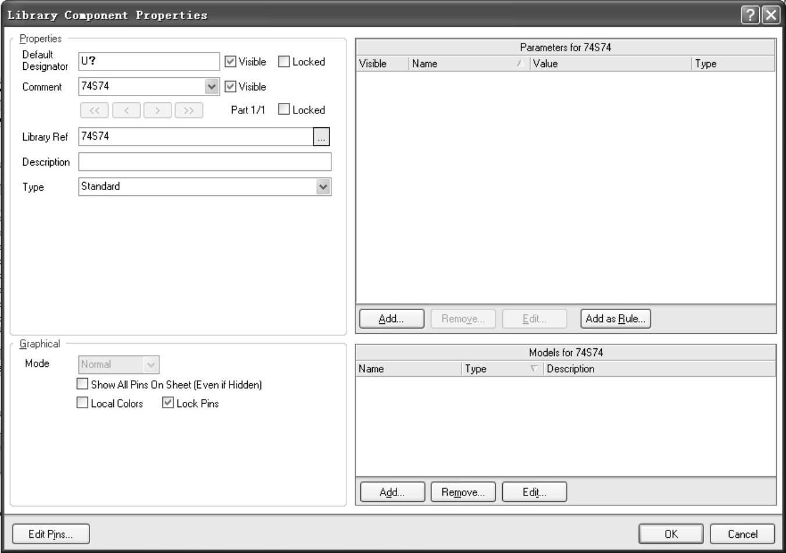Image resolution: width=786 pixels, height=553 pixels.
Task: Toggle Comment Visible checkbox
Action: 231,87
